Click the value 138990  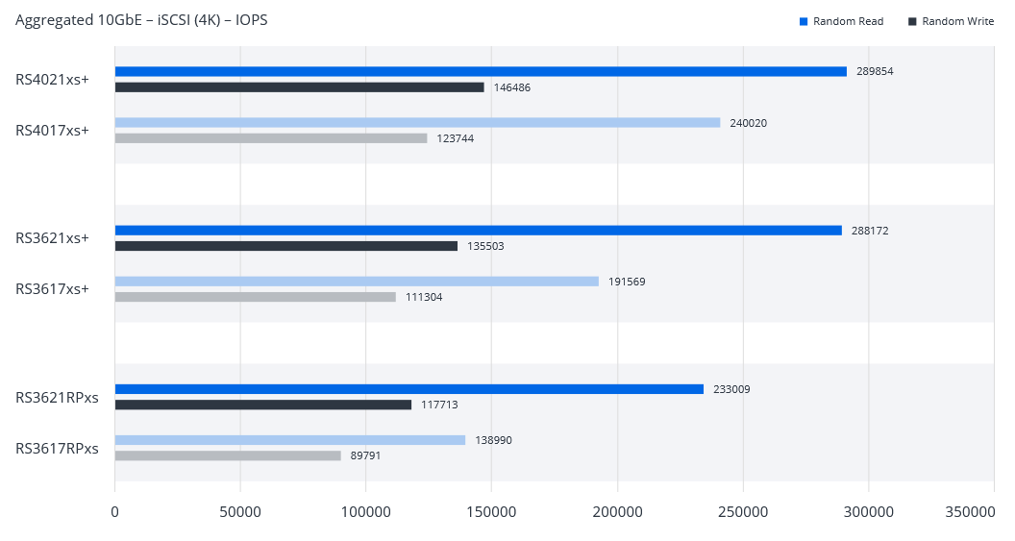coord(493,440)
